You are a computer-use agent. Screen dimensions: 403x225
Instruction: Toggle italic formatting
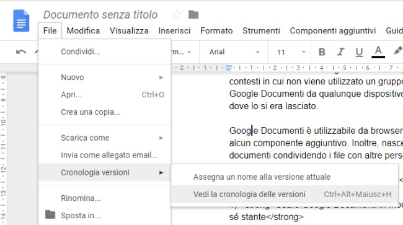pos(340,52)
